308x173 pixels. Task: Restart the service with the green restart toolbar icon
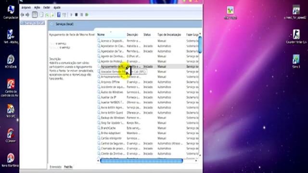tap(87, 15)
